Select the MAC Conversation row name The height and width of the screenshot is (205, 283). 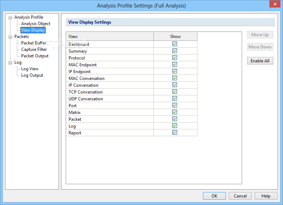click(87, 78)
